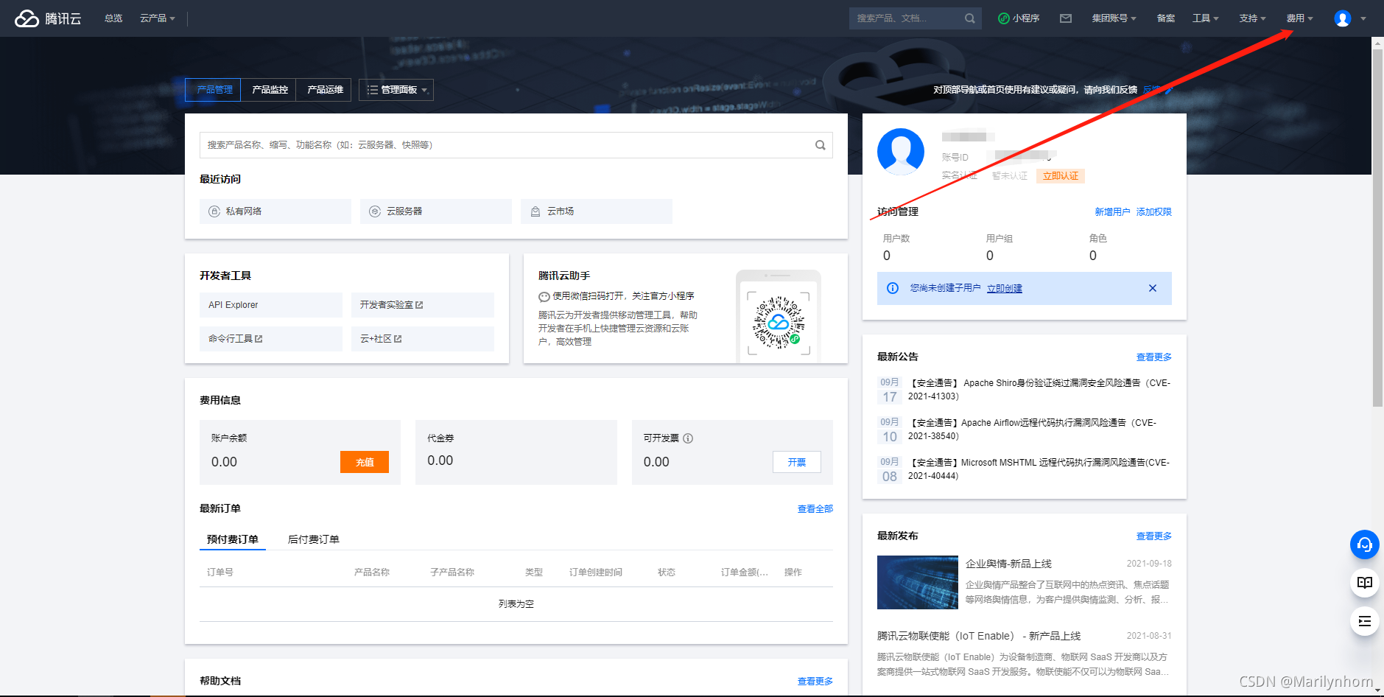
Task: Open the 管理面板 dropdown
Action: click(x=396, y=90)
